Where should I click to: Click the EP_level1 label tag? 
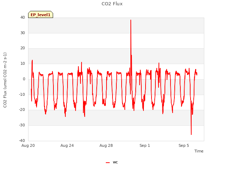click(x=41, y=14)
